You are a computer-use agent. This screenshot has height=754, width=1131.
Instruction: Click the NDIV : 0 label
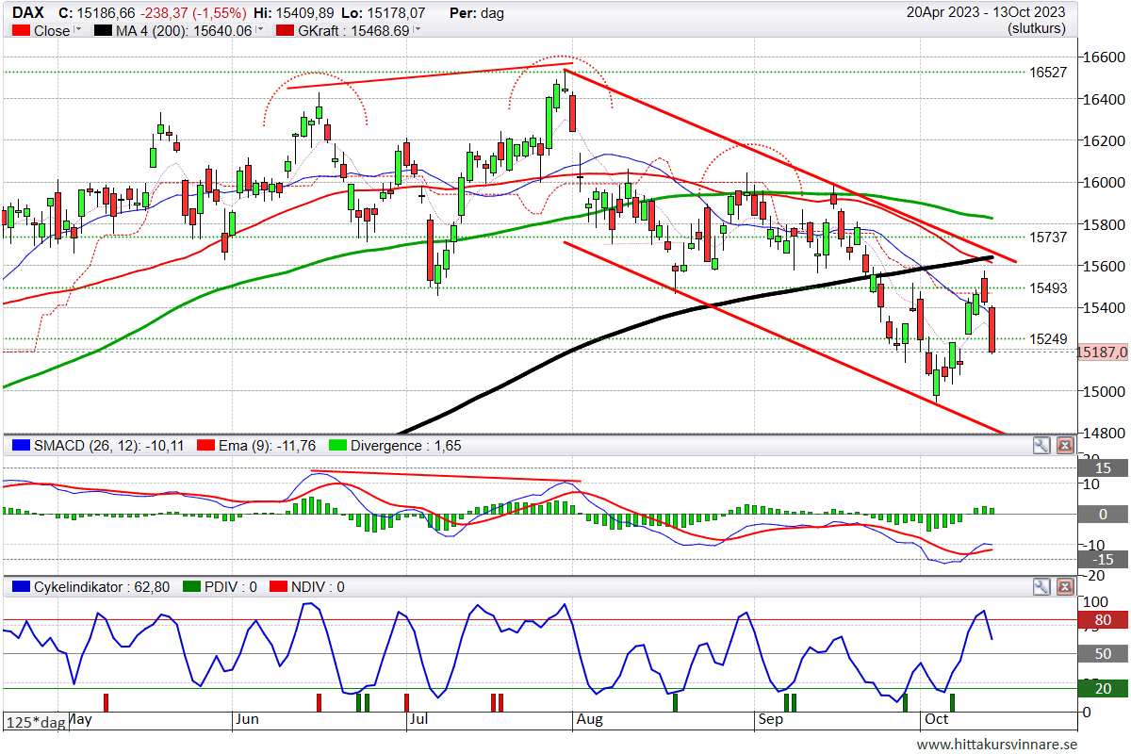pos(319,587)
